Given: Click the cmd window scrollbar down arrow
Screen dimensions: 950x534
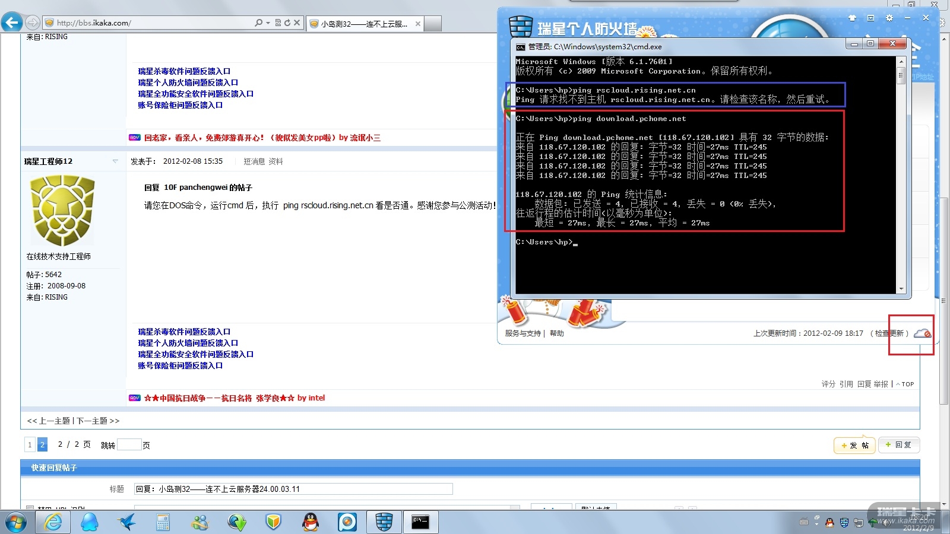Looking at the screenshot, I should tap(901, 289).
